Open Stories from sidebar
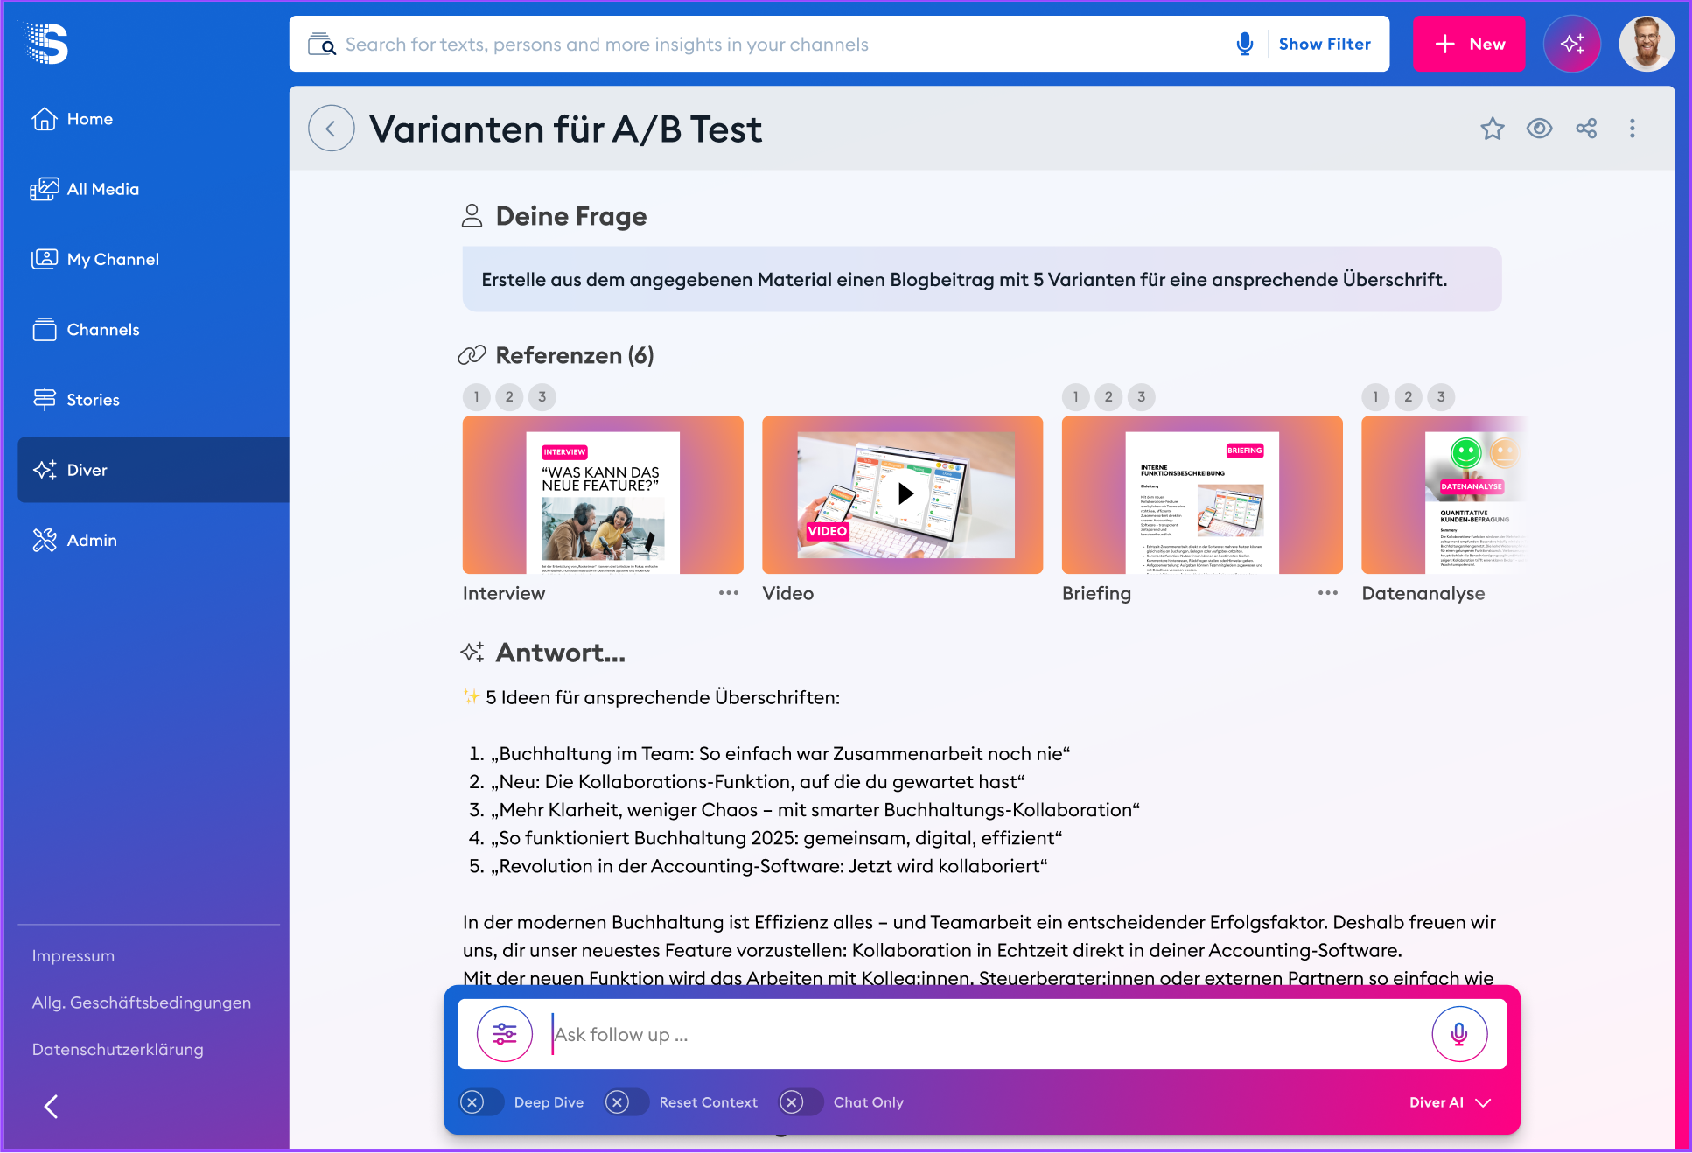Image resolution: width=1692 pixels, height=1153 pixels. 75,400
